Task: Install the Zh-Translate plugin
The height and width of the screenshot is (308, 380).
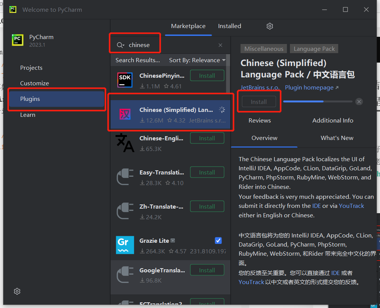Action: (x=207, y=207)
